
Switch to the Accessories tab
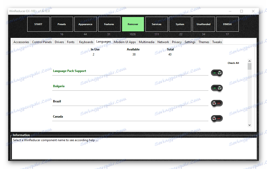[x=21, y=42]
